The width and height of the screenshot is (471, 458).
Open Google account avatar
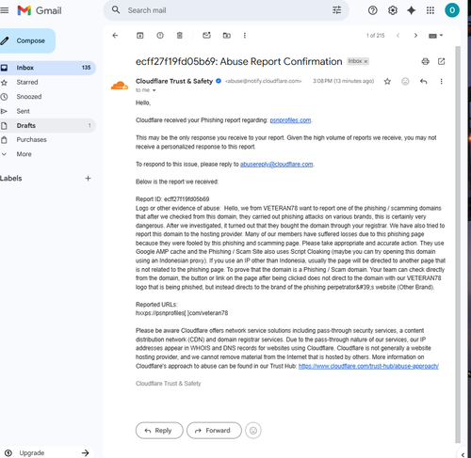[x=452, y=10]
